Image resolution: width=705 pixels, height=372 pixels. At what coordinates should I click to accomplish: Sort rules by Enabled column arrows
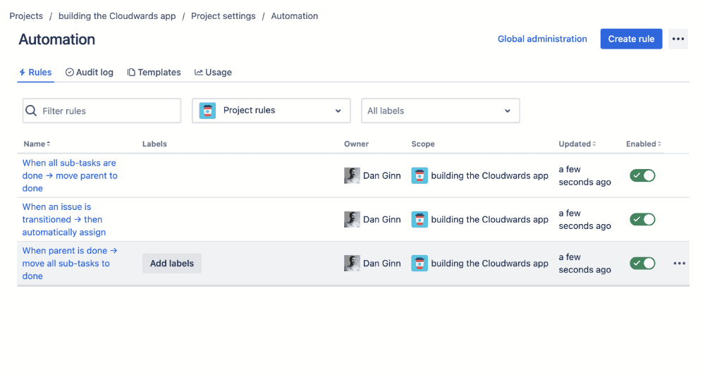click(659, 144)
